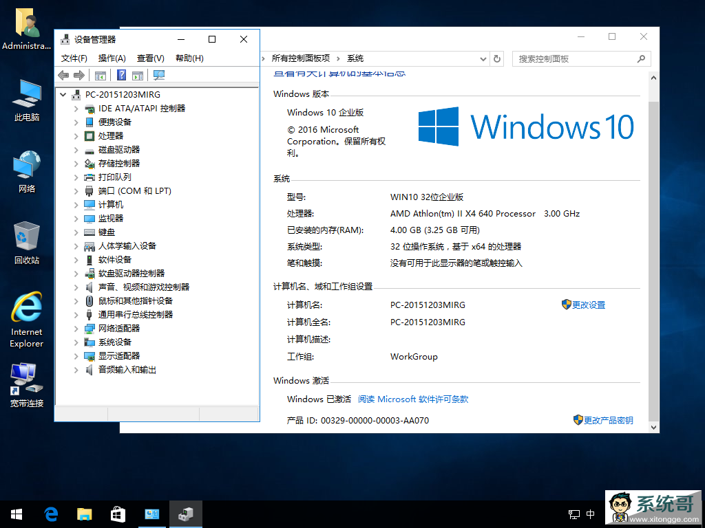The image size is (705, 528).
Task: Click the AMD Athlon(tm) II X4 640 Processor text
Action: pos(463,214)
